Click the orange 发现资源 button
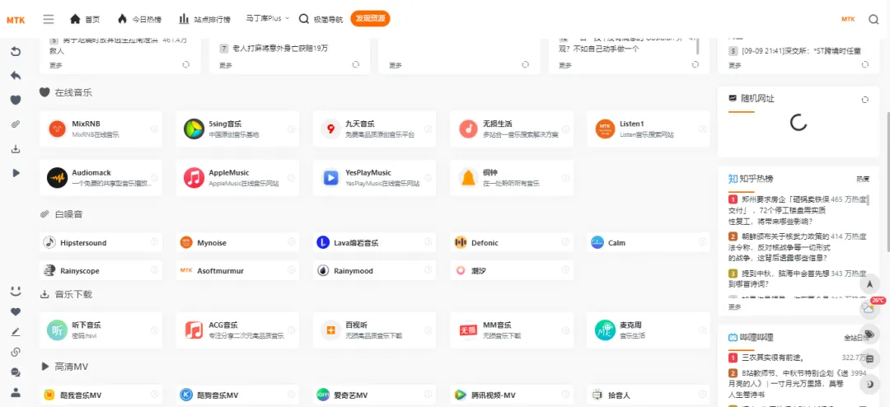The width and height of the screenshot is (890, 407). [370, 19]
